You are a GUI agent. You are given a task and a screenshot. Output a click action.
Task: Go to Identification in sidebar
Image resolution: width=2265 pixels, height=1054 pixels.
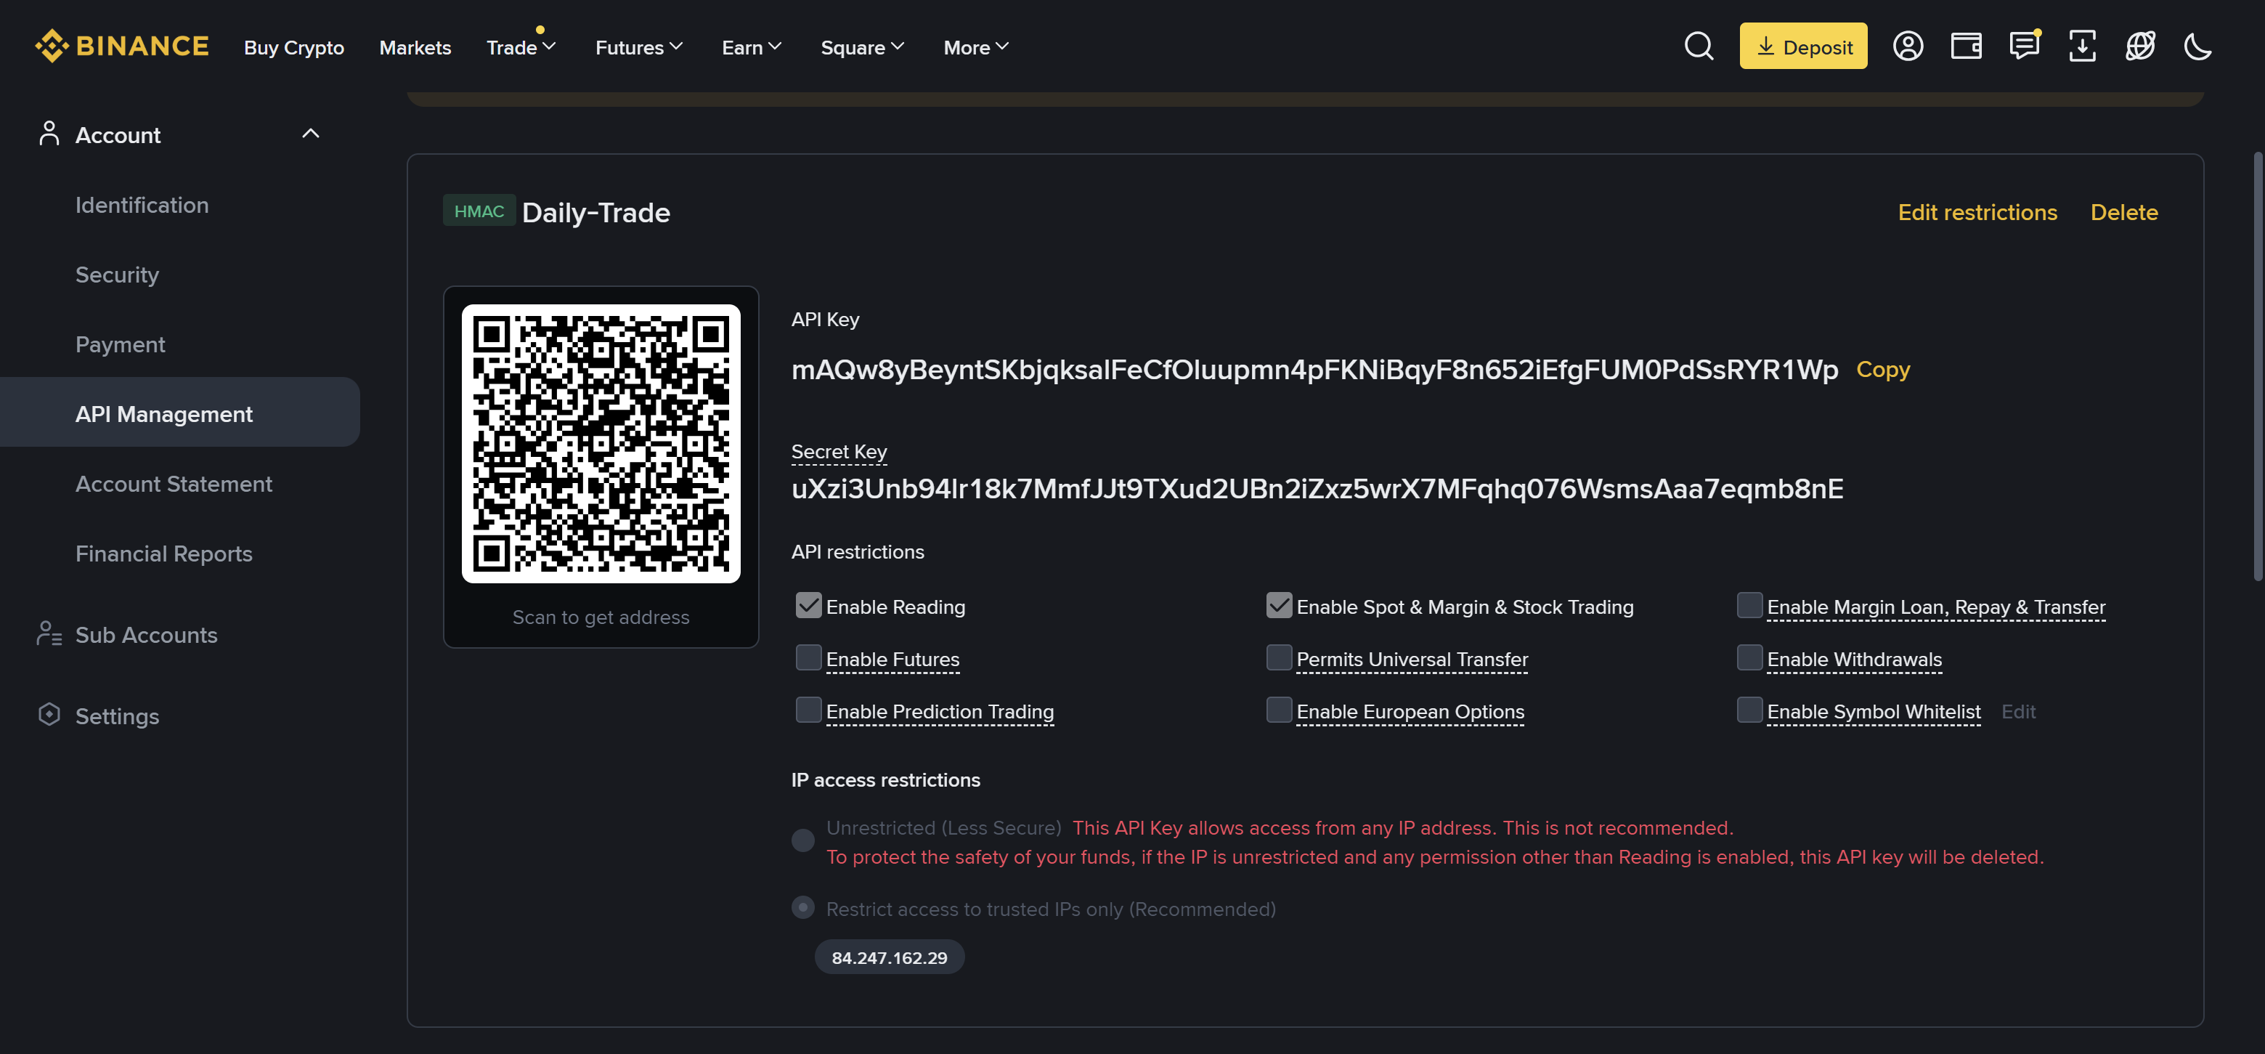tap(142, 205)
